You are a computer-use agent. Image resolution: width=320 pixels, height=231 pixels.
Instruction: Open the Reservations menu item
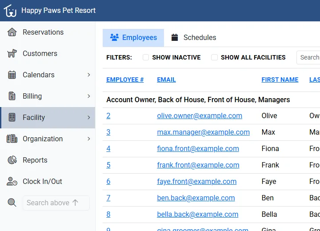[48, 32]
